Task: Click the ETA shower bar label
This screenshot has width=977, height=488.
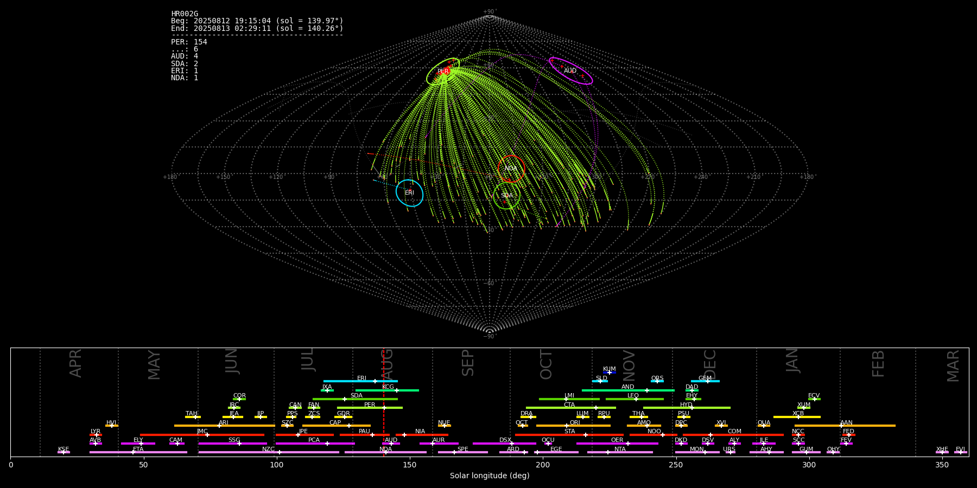Action: tap(138, 450)
